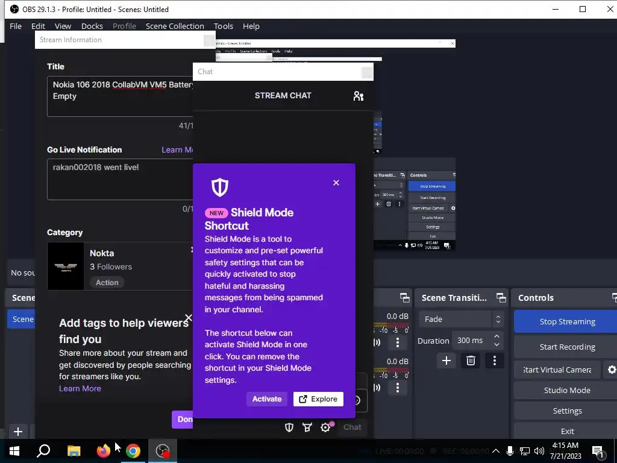Click the Done button in Stream Information

pyautogui.click(x=182, y=420)
